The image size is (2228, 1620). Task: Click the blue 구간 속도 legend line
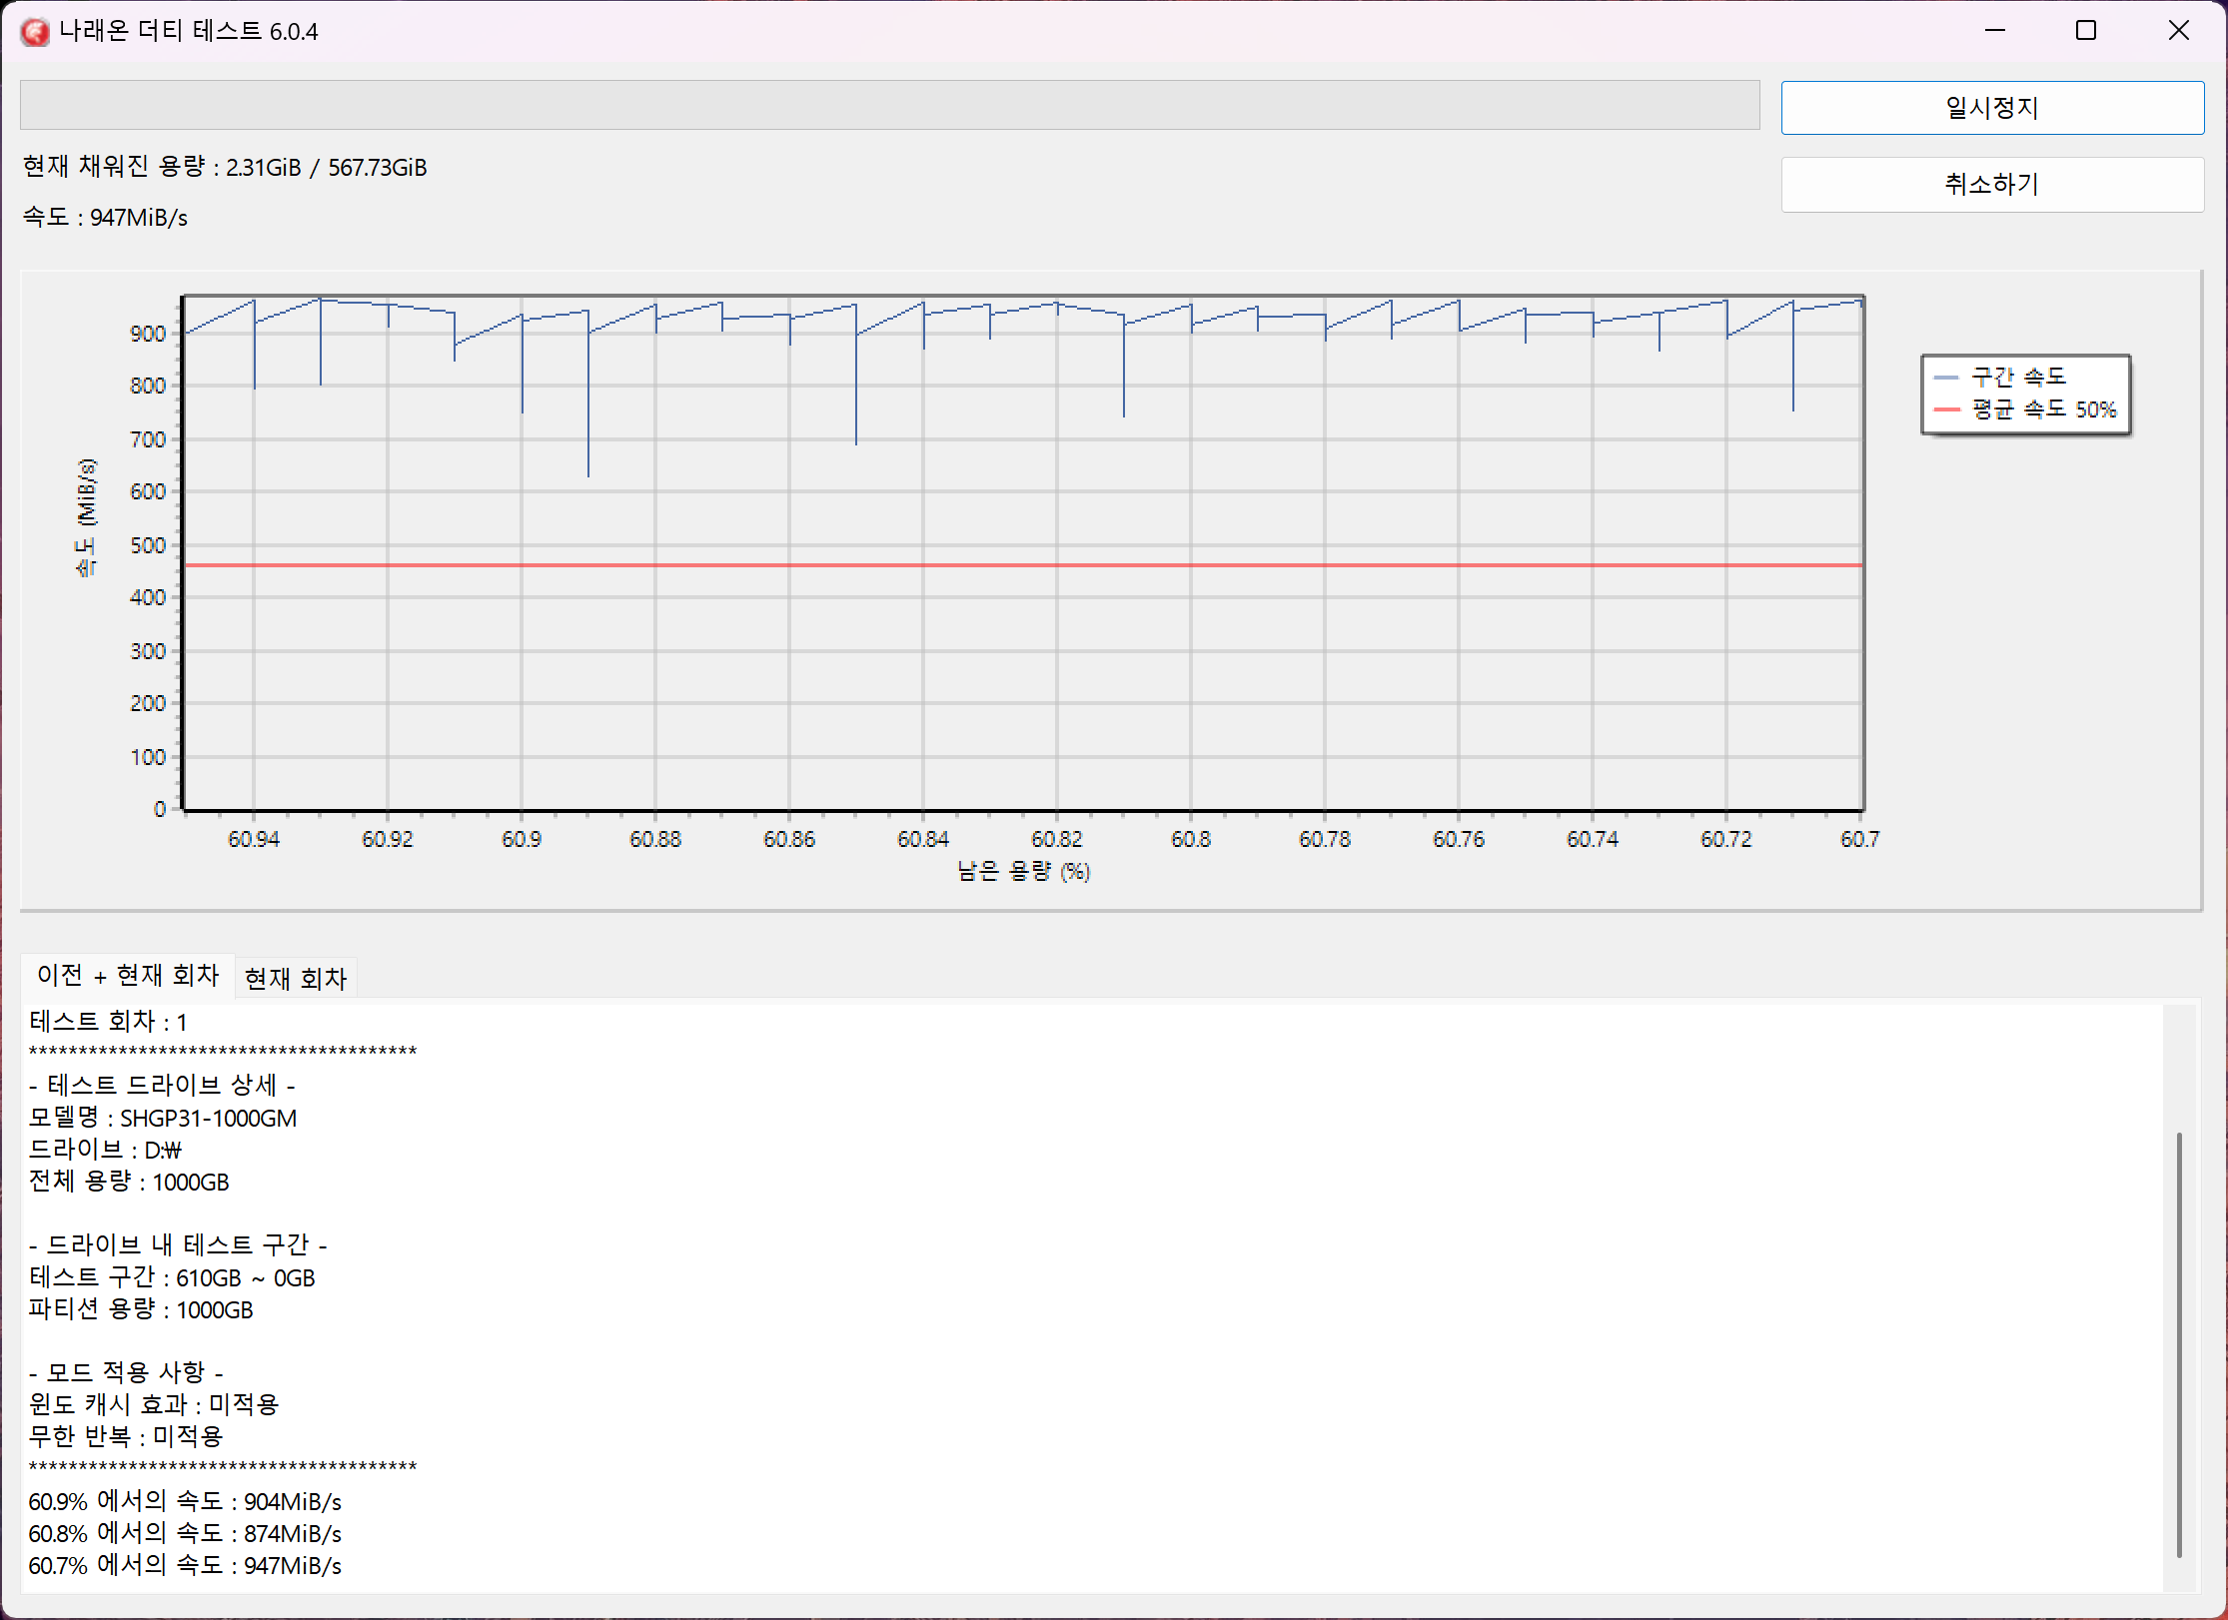(1946, 378)
